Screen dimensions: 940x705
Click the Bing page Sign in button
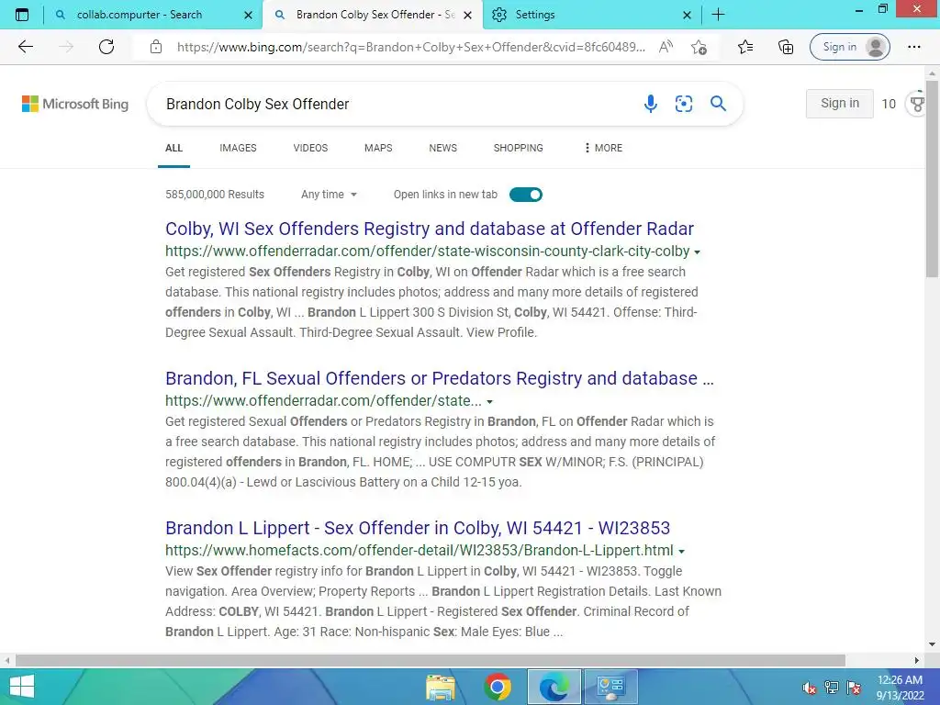[x=839, y=103]
